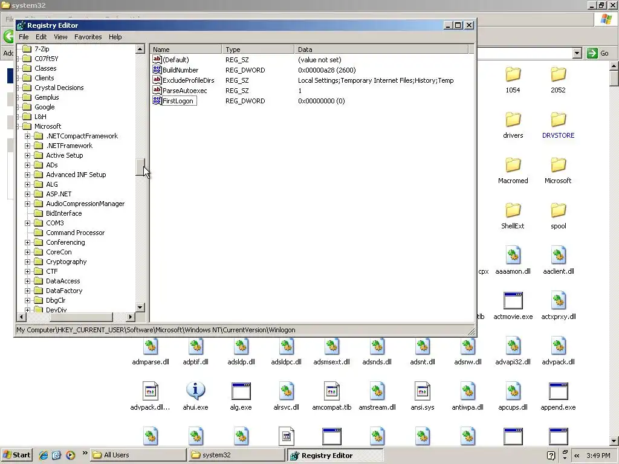Expand the ASP.NET key
Image resolution: width=619 pixels, height=464 pixels.
pos(27,194)
